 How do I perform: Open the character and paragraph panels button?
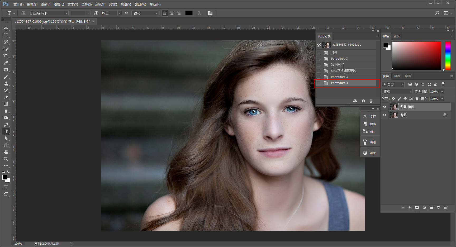coord(210,13)
